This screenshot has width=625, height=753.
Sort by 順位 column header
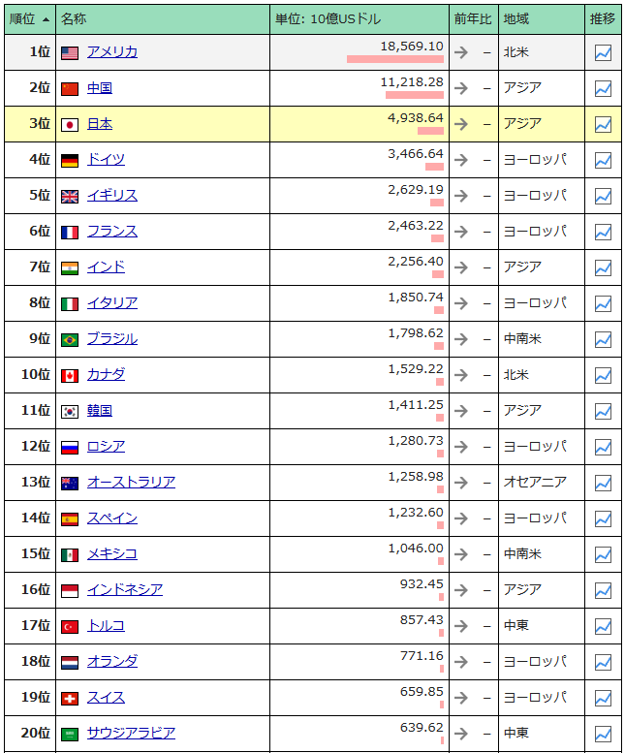[x=30, y=19]
